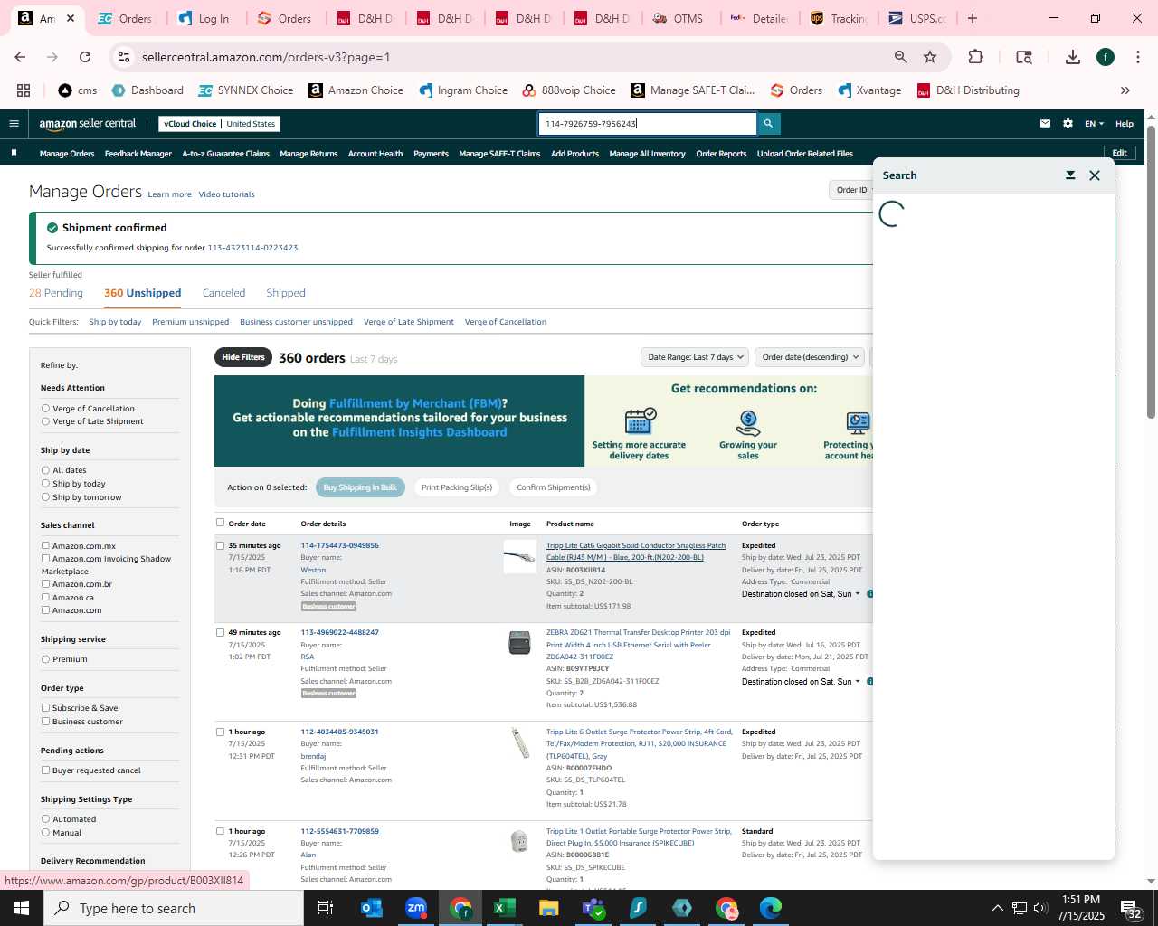1158x926 pixels.
Task: Expand Destination closed note for RSA order
Action: 801,682
